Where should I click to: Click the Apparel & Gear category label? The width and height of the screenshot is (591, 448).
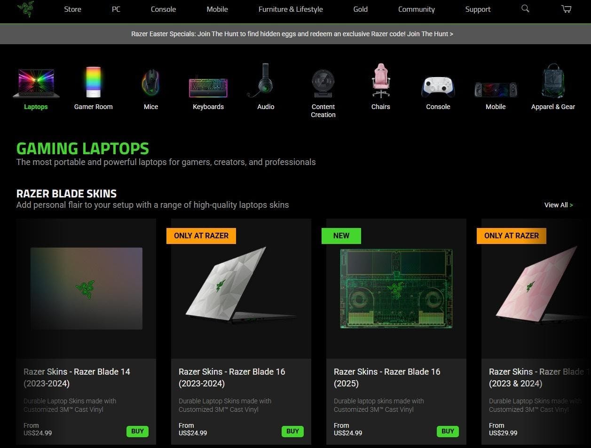553,107
